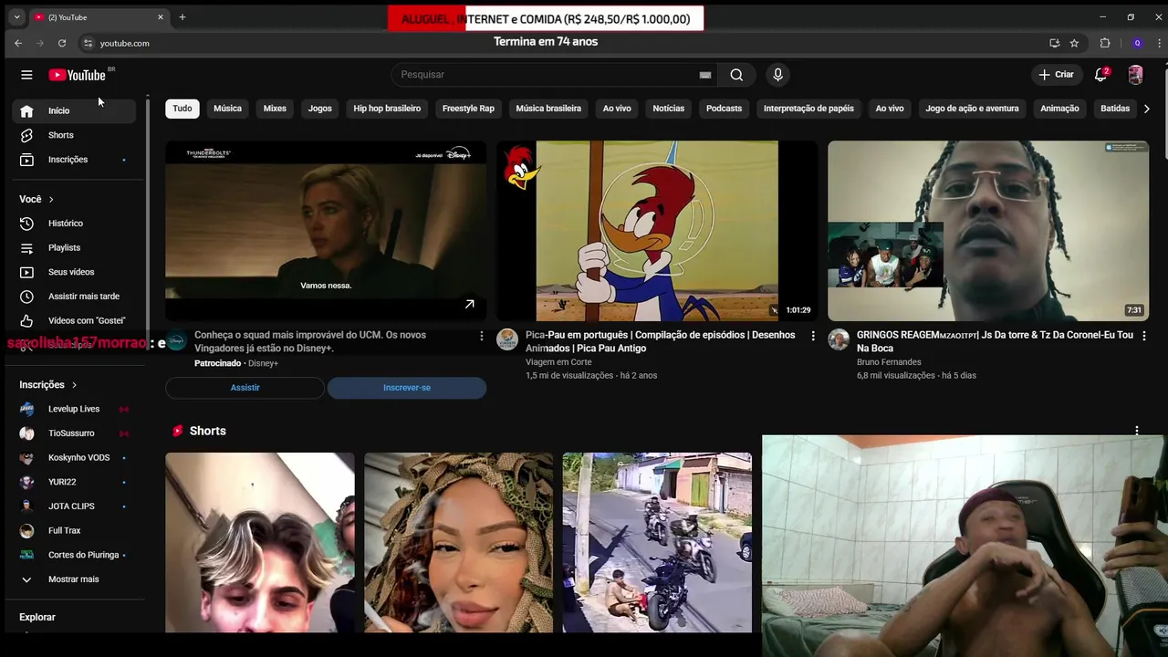Open Início in the sidebar
The width and height of the screenshot is (1168, 657).
click(75, 110)
